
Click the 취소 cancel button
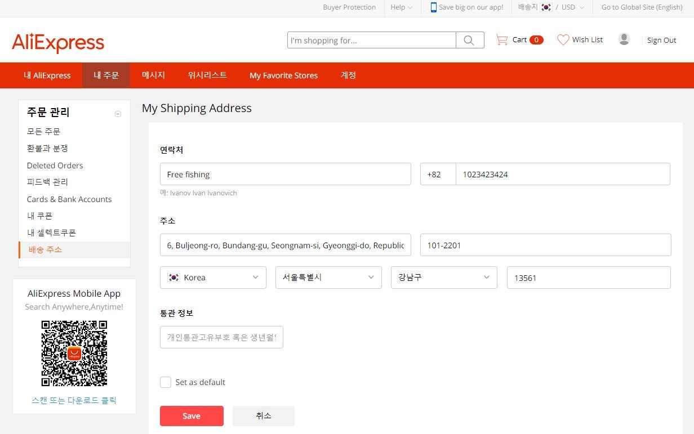(x=264, y=416)
